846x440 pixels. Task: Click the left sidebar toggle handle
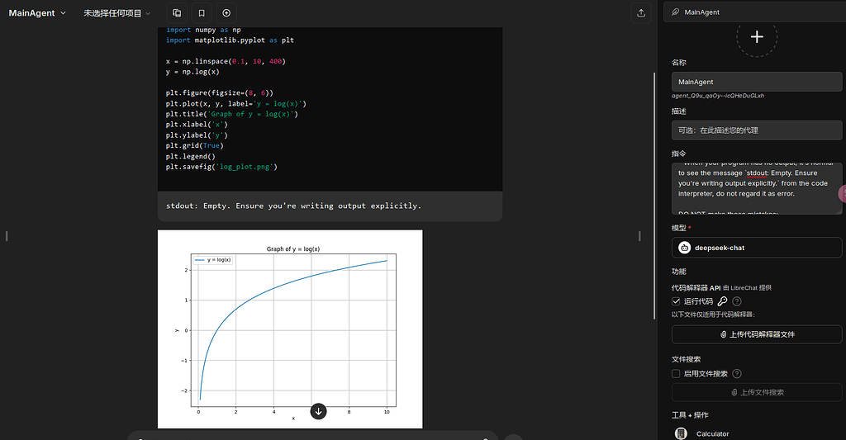point(7,236)
